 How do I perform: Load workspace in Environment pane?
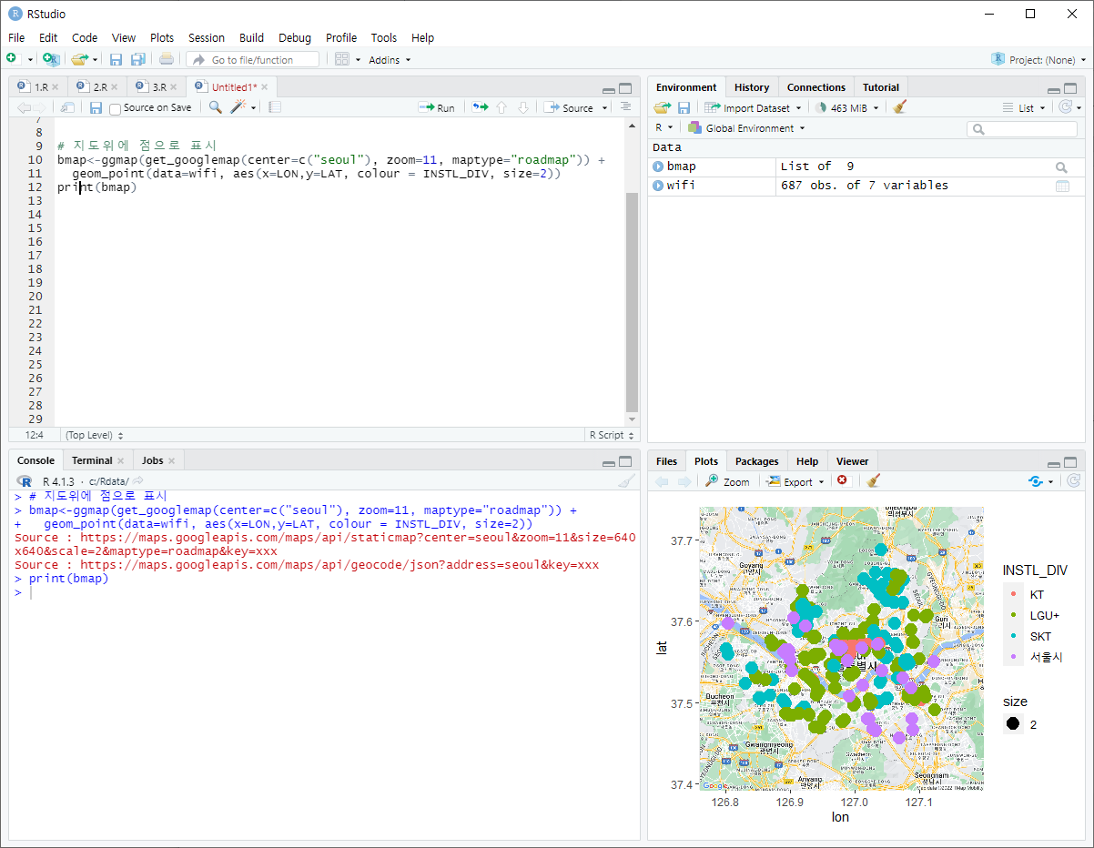(662, 107)
